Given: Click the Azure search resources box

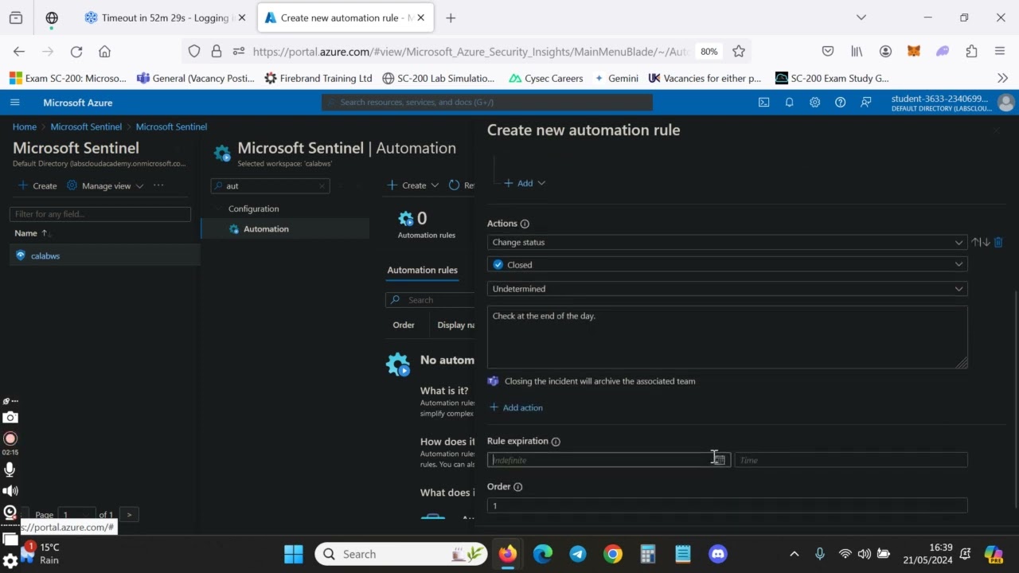Looking at the screenshot, I should click(x=487, y=102).
